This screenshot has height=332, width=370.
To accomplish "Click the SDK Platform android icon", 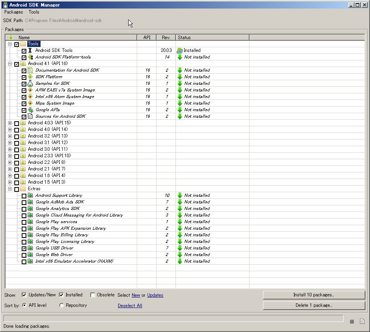I will click(30, 77).
